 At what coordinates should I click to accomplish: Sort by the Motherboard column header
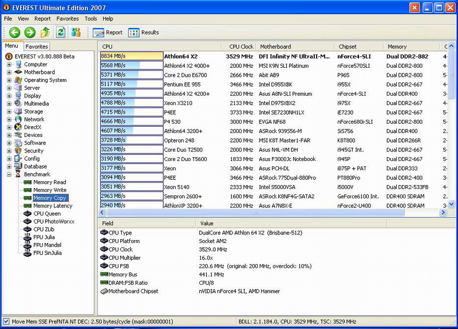click(x=295, y=46)
